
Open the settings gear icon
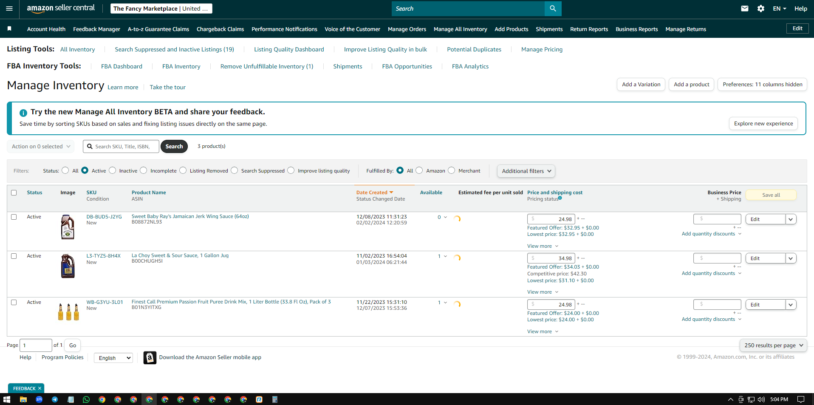coord(760,8)
